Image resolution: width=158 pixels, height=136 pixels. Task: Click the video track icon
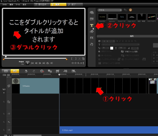point(9,86)
